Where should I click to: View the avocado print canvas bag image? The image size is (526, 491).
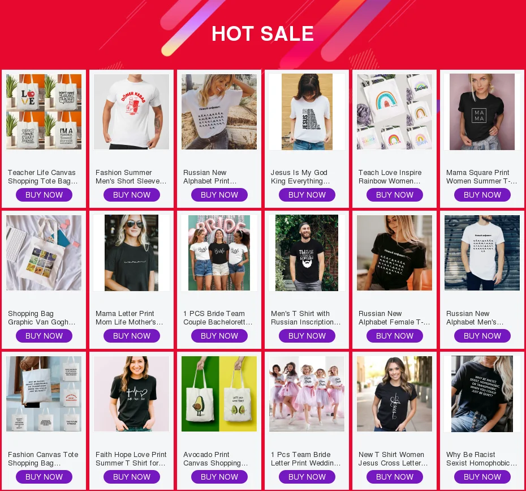[219, 394]
